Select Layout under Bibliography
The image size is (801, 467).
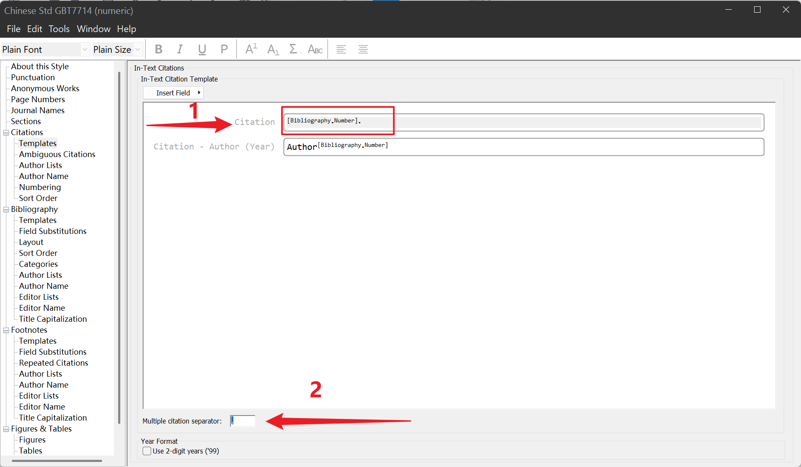31,242
